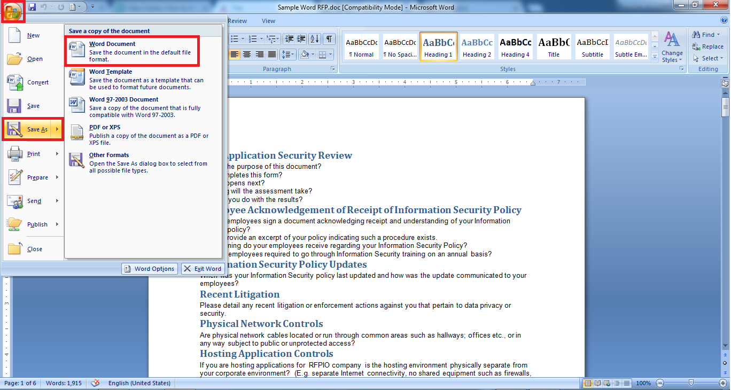
Task: Expand the Styles gallery with the More arrow
Action: point(655,57)
